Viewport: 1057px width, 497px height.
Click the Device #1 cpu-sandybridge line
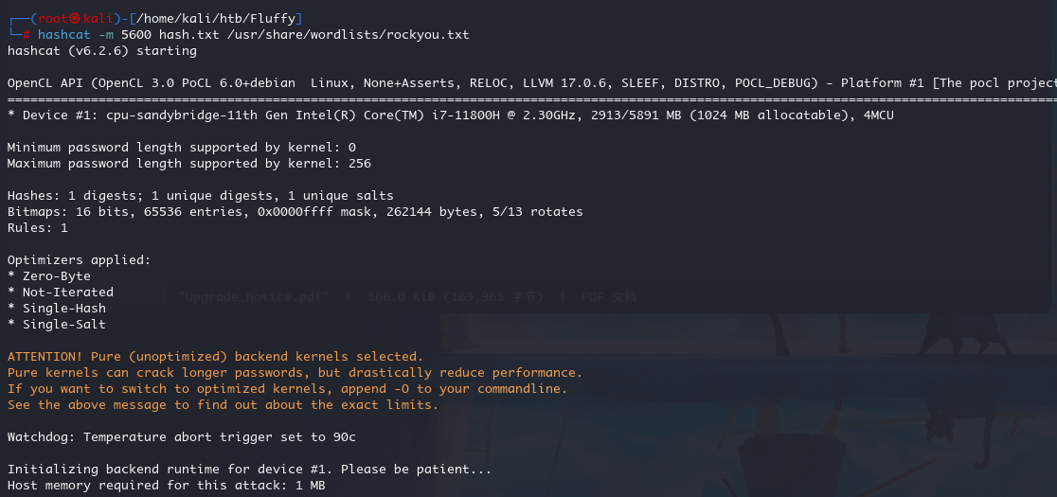450,115
